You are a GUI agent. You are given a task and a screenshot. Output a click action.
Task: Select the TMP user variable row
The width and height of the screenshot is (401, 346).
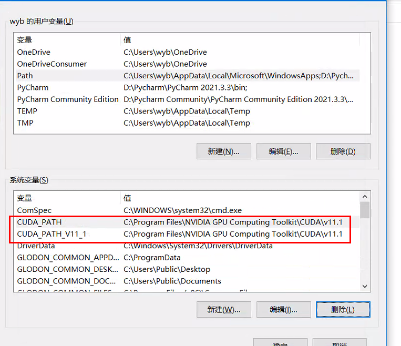[188, 123]
